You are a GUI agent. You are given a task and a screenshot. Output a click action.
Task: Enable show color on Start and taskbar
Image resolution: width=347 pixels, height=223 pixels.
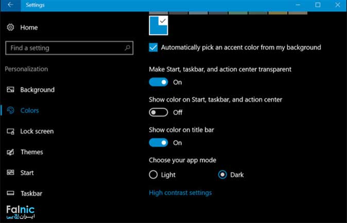coord(159,112)
